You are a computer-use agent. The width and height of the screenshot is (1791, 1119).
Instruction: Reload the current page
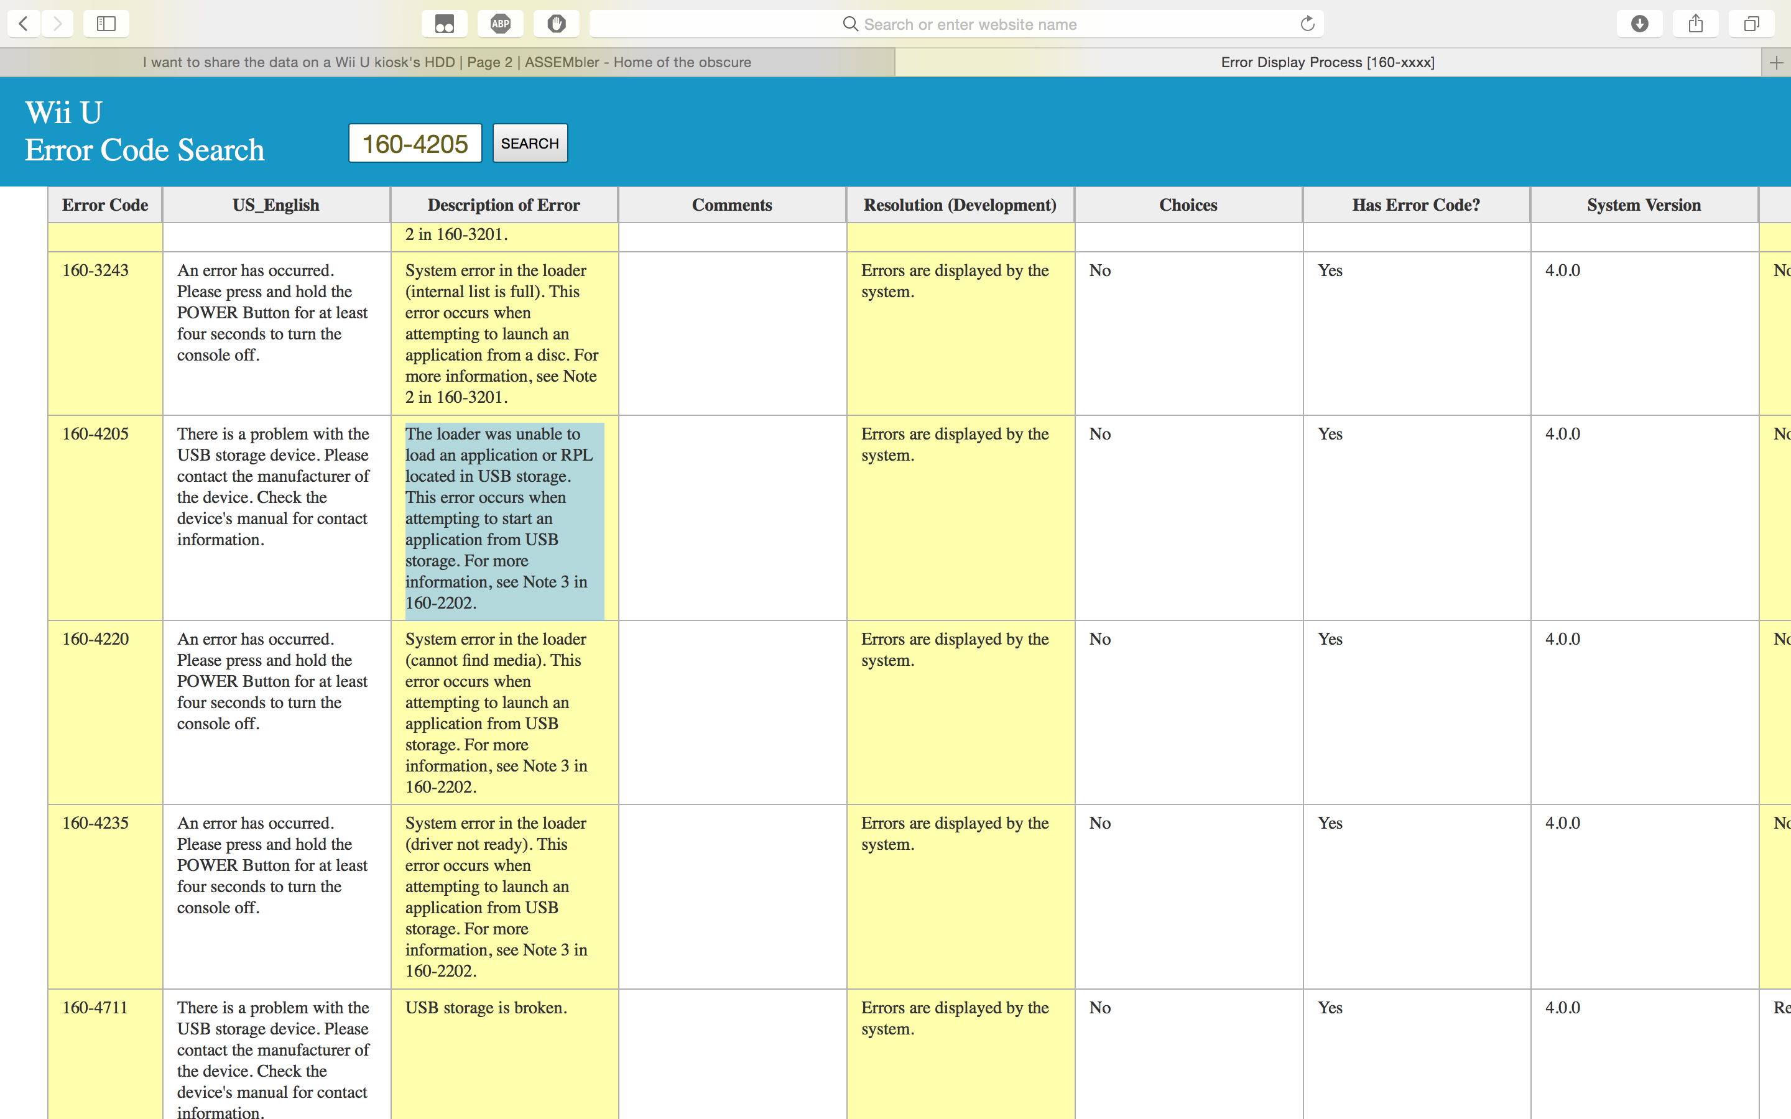(x=1307, y=24)
